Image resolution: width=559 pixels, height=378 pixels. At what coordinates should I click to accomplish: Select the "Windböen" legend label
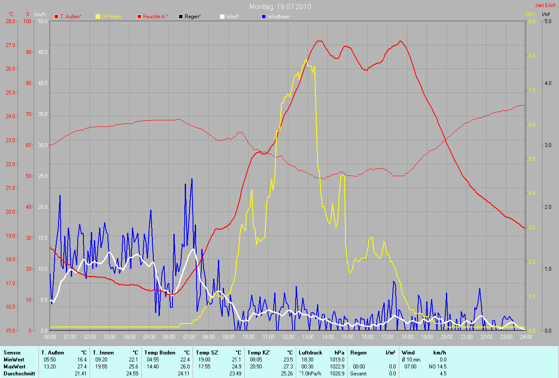(x=278, y=17)
